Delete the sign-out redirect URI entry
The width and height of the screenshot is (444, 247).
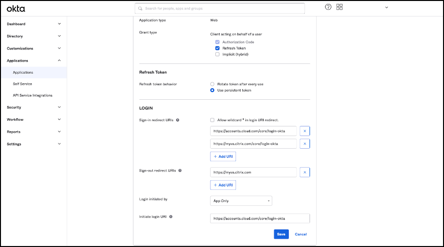305,172
